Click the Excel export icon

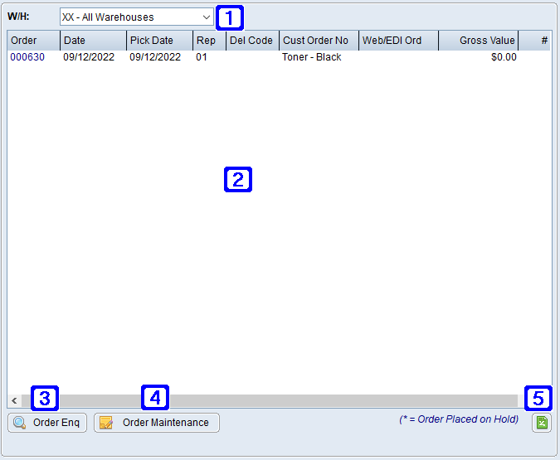(x=541, y=423)
